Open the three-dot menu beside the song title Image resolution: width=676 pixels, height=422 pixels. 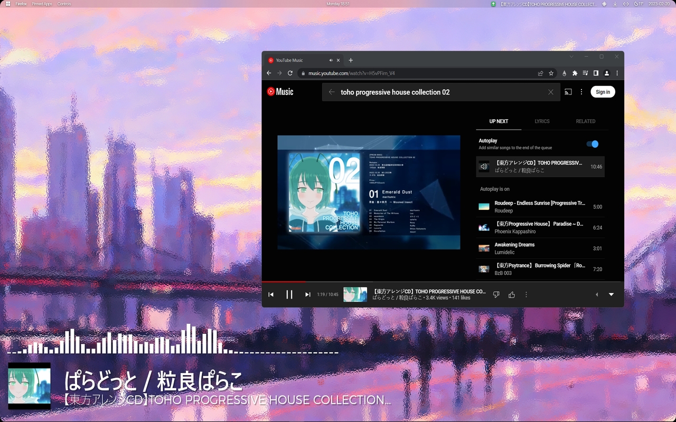click(x=526, y=294)
